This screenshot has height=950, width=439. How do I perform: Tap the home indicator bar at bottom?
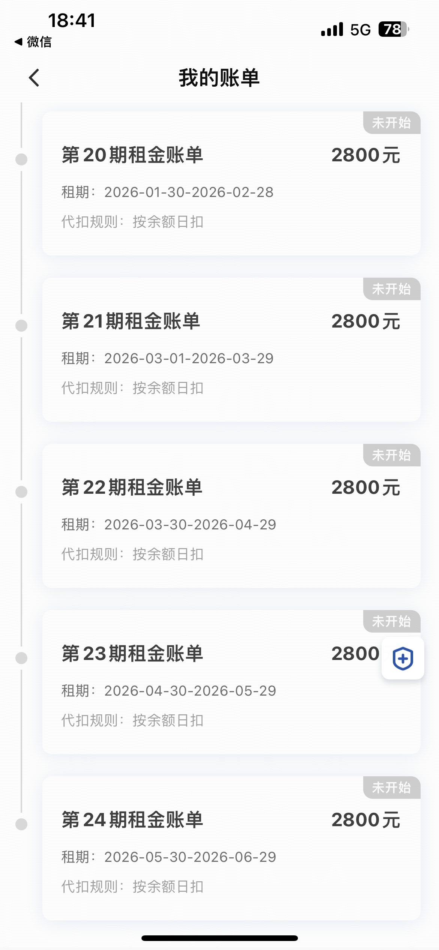click(x=219, y=938)
